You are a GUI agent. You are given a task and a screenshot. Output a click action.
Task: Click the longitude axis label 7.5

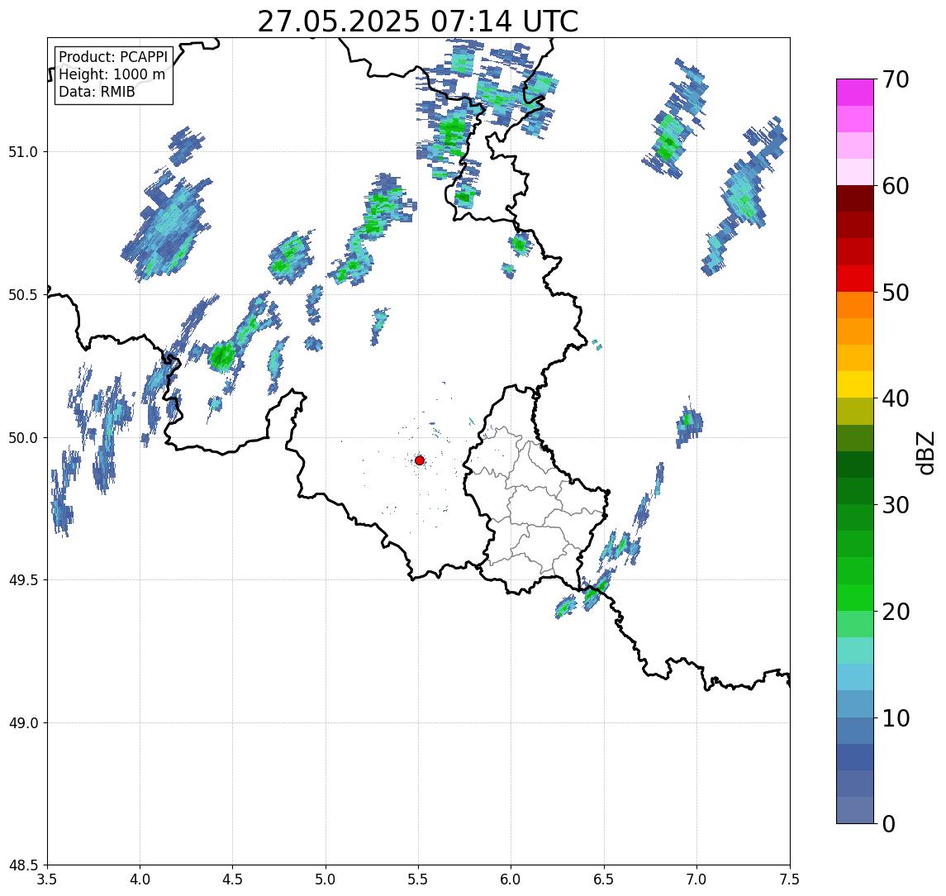tap(790, 879)
